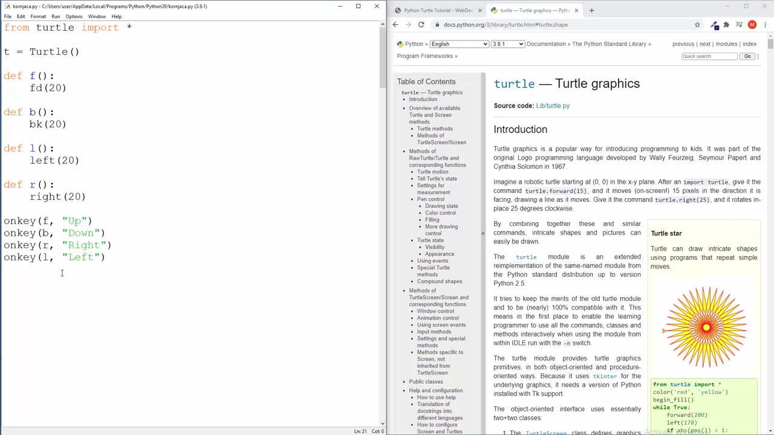
Task: Place cursor on onkey(l, "Left") line
Action: click(54, 257)
